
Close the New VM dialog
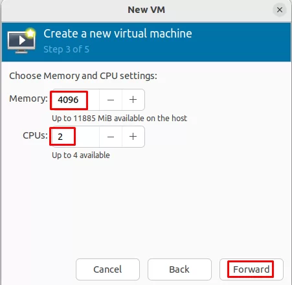point(280,10)
